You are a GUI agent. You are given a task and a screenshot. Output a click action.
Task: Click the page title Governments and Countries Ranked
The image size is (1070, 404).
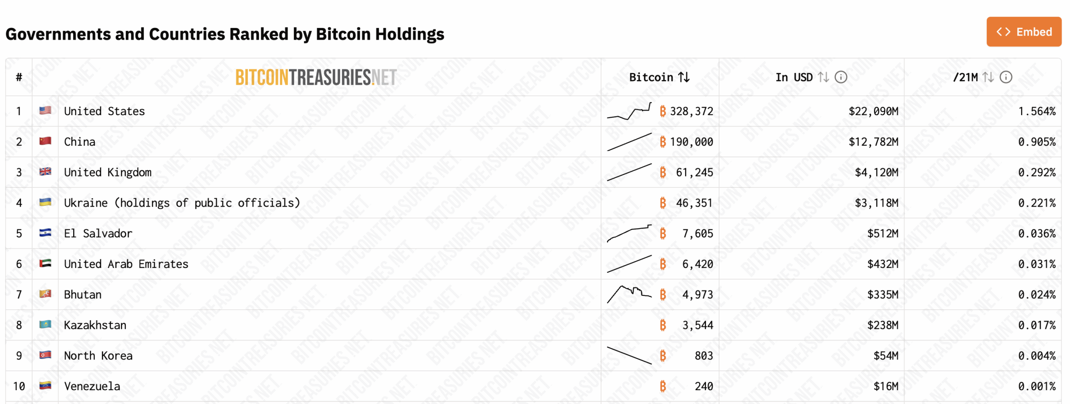point(225,34)
